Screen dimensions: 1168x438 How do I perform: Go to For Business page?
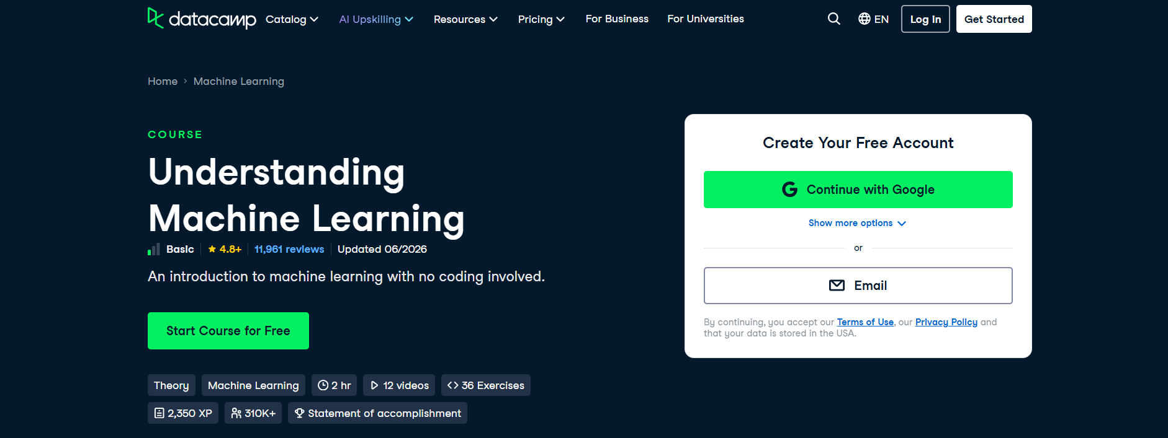click(617, 19)
